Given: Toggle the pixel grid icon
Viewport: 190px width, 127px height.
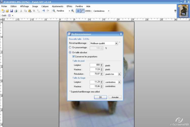Looking at the screenshot, I should 78,11.
